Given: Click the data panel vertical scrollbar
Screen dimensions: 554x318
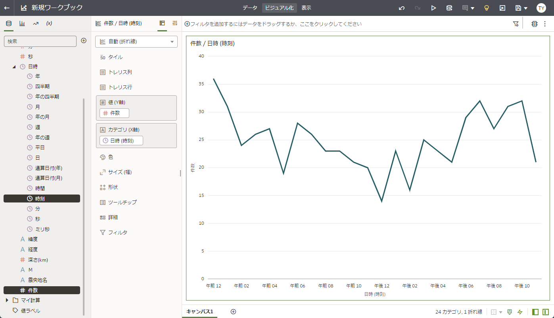Looking at the screenshot, I should (83, 206).
